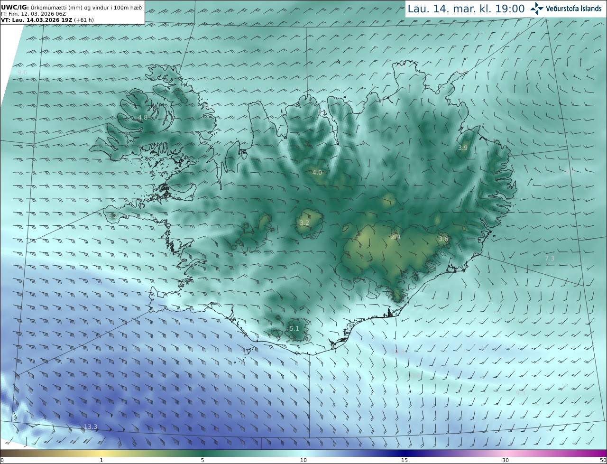This screenshot has width=607, height=464.
Task: Select the 'IT: Fim. 12. 03. 2026 06Z' line
Action: click(x=33, y=14)
